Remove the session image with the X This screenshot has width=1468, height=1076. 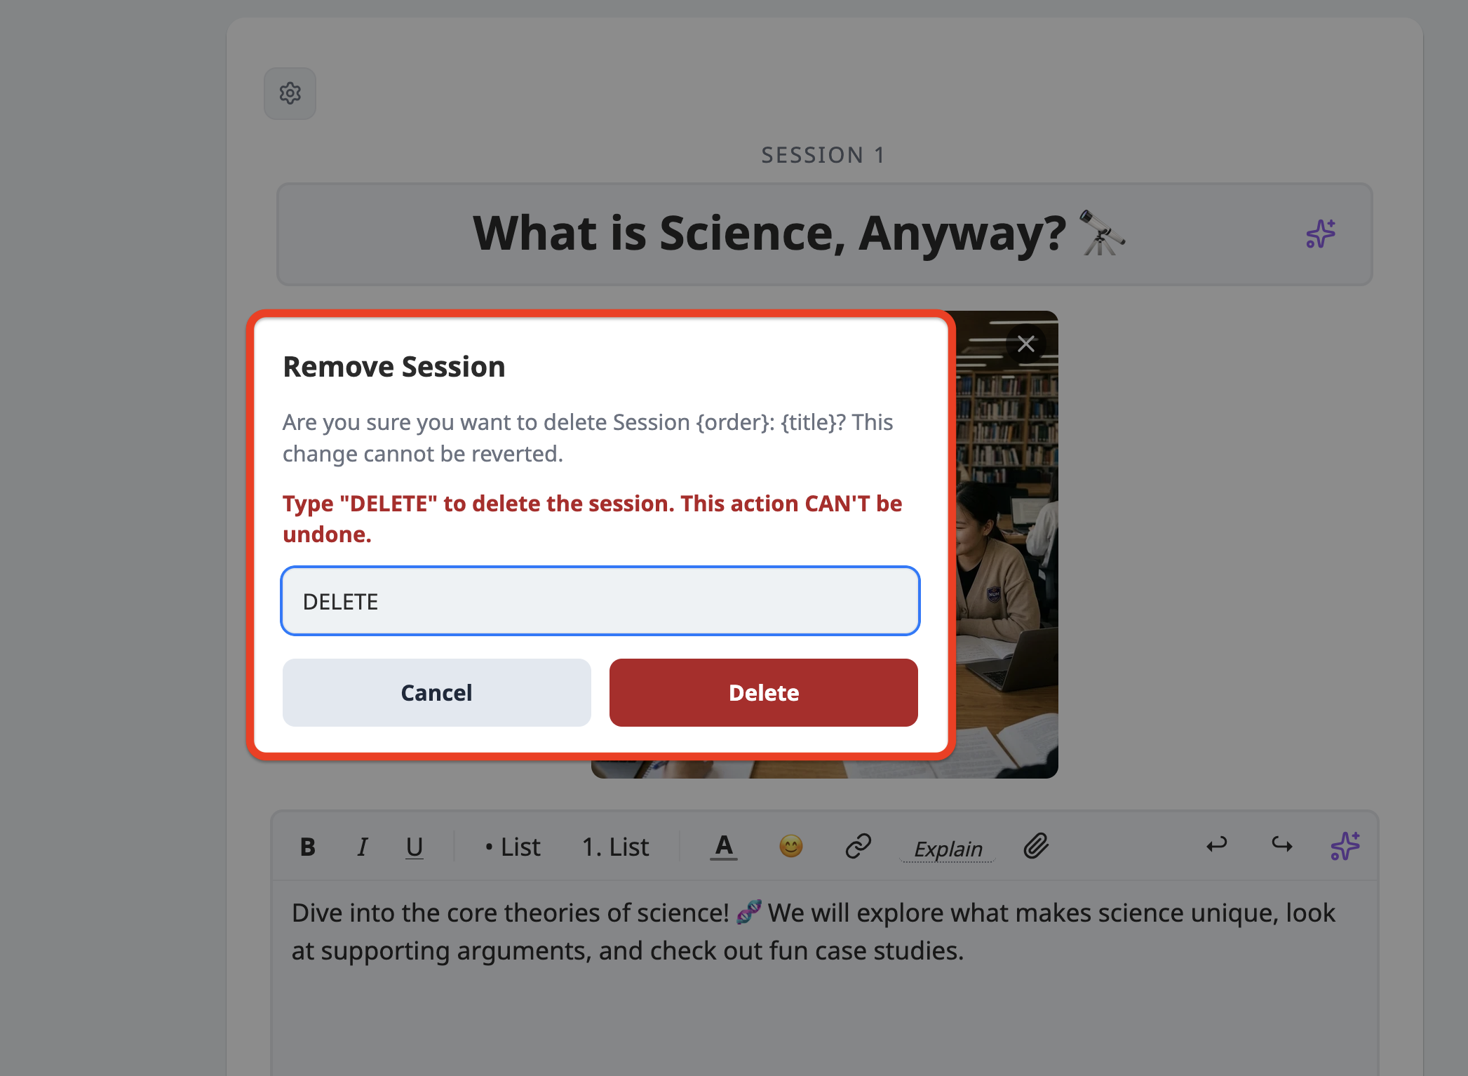[1026, 344]
